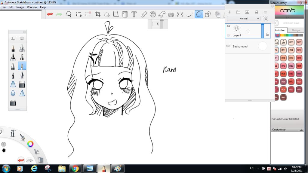This screenshot has width=308, height=173.
Task: Open Internet Explorer from taskbar
Action: tap(34, 168)
